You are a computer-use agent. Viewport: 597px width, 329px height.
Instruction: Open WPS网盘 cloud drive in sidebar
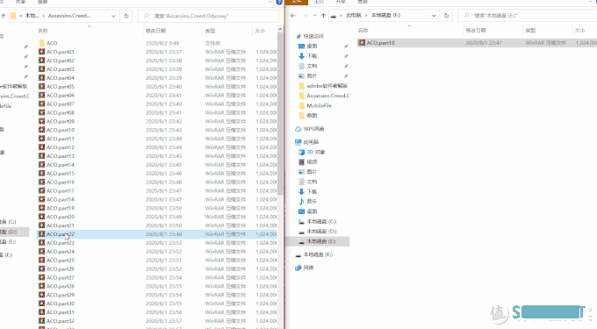(x=313, y=129)
